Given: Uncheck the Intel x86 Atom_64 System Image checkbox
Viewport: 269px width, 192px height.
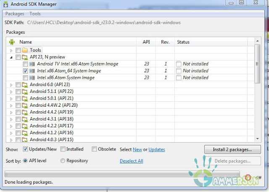Looking at the screenshot, I should (25, 71).
